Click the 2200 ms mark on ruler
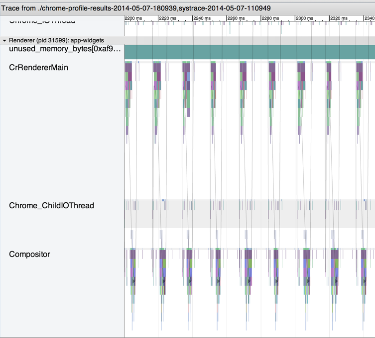 [x=133, y=18]
